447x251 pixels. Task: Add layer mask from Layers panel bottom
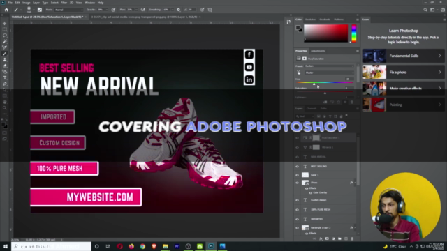coord(327,238)
